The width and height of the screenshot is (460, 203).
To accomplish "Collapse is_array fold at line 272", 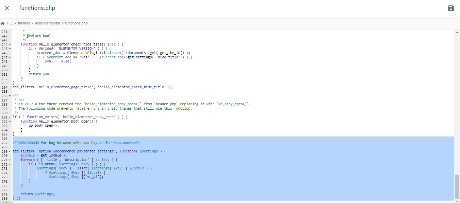I will point(10,164).
